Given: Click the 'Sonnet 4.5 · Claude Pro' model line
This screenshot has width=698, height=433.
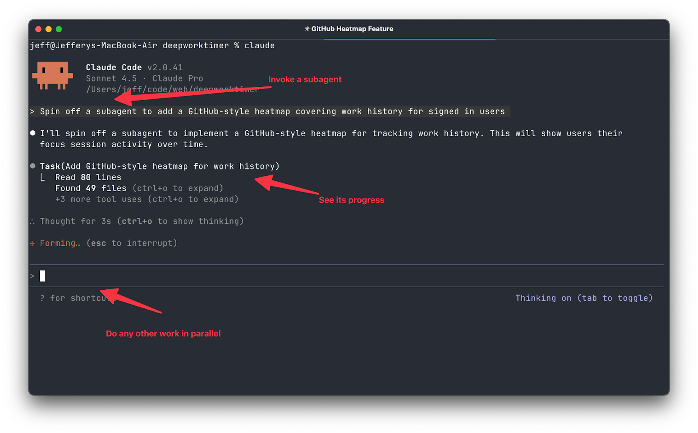Looking at the screenshot, I should [x=144, y=78].
